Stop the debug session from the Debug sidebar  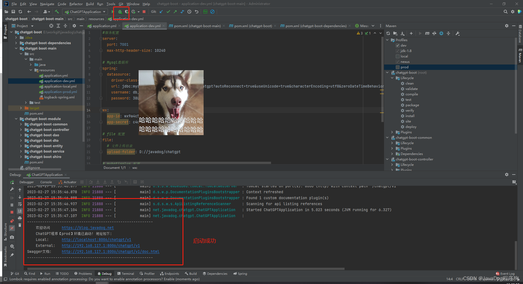12,212
